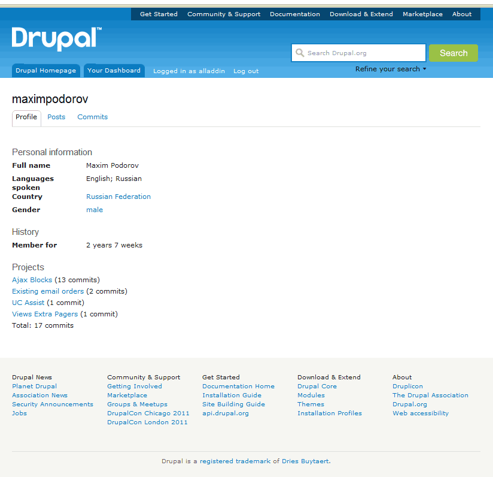Click the Log out link
Viewport: 493px width, 477px height.
click(x=246, y=71)
